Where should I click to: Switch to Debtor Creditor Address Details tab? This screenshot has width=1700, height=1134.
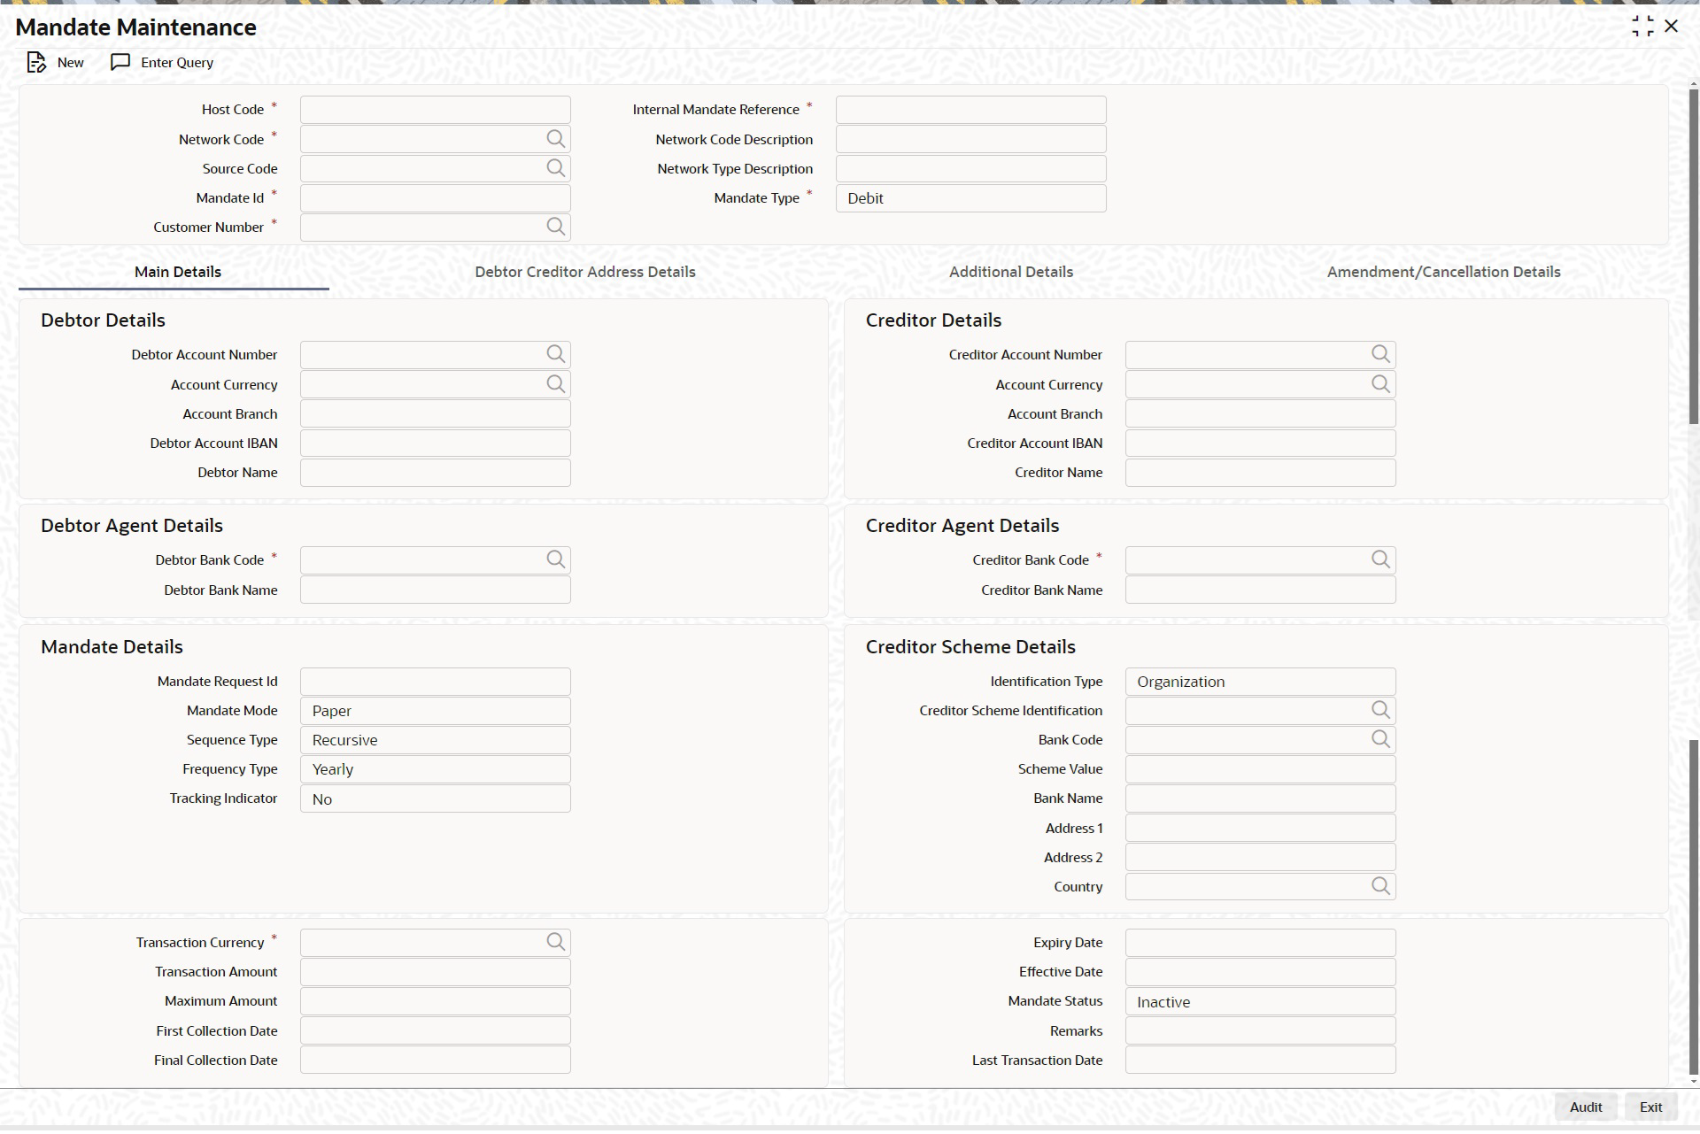click(584, 272)
